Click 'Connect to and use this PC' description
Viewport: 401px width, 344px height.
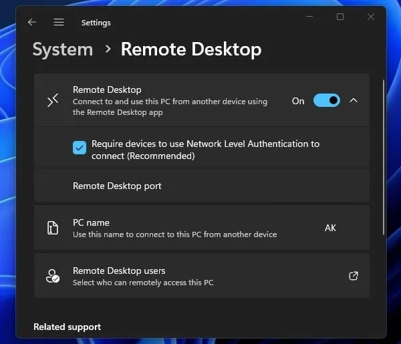170,107
